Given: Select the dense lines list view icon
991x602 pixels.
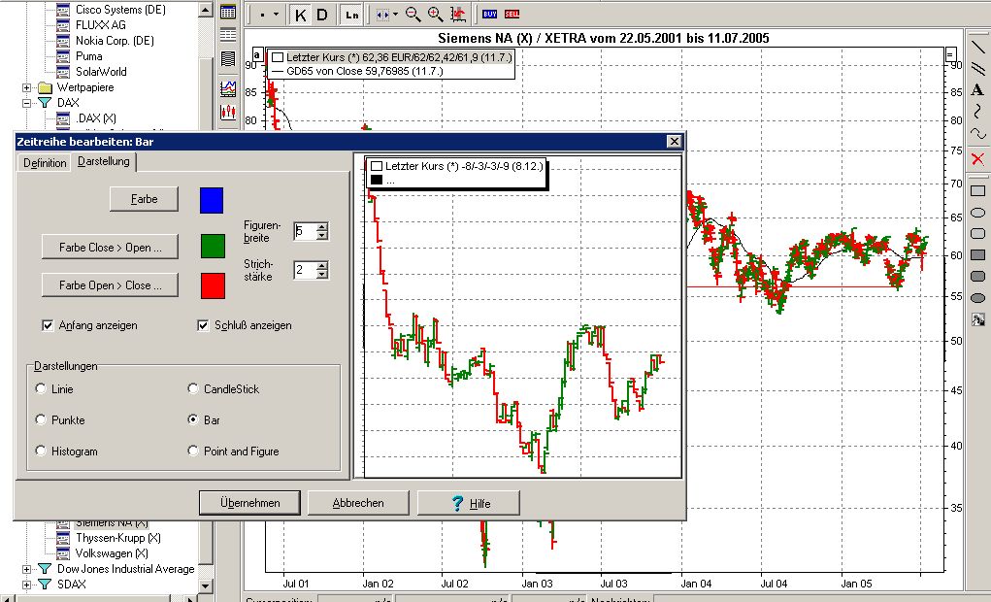Looking at the screenshot, I should click(x=228, y=59).
